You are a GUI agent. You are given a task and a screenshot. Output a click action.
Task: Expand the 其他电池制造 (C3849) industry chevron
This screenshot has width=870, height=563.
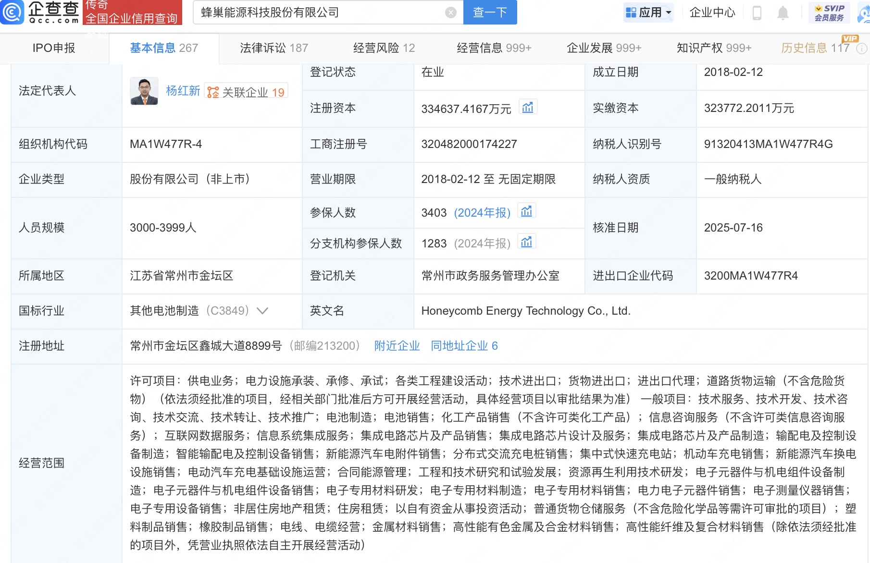pyautogui.click(x=262, y=311)
